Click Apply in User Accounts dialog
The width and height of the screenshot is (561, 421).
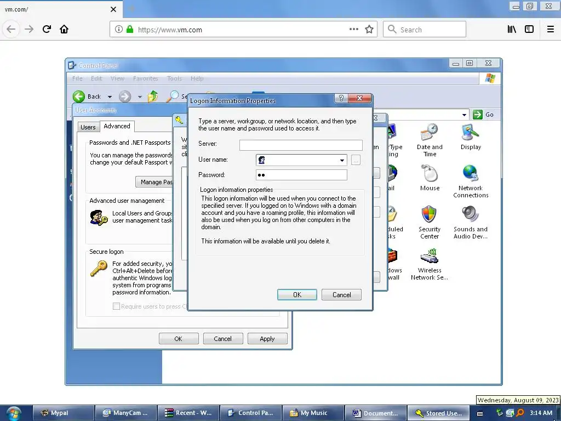point(267,339)
